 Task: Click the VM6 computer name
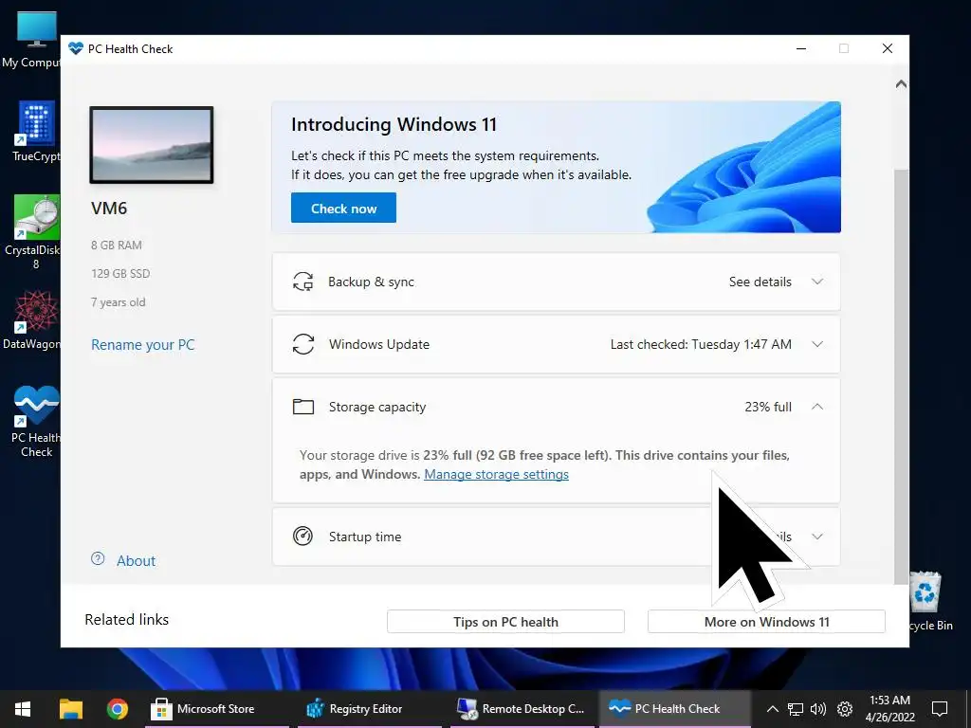(x=109, y=208)
